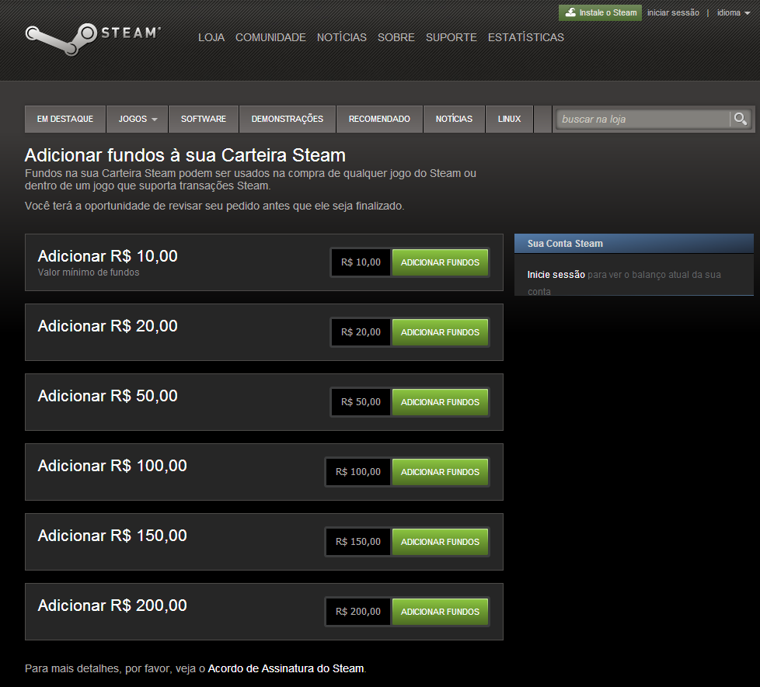Click the R$ 20,00 price box

[361, 332]
